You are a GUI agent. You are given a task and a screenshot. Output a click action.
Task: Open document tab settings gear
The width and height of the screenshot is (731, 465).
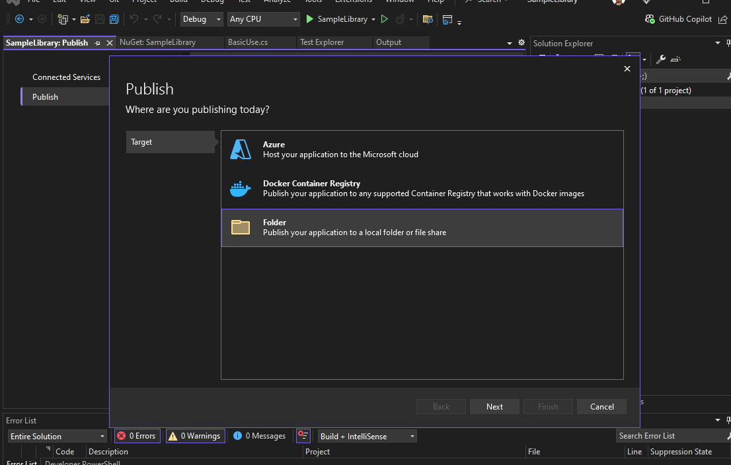(521, 42)
